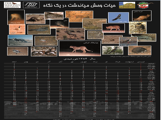This screenshot has width=161, height=120.
Task: Select the اسفند month column header
Action: pyautogui.click(x=14, y=62)
